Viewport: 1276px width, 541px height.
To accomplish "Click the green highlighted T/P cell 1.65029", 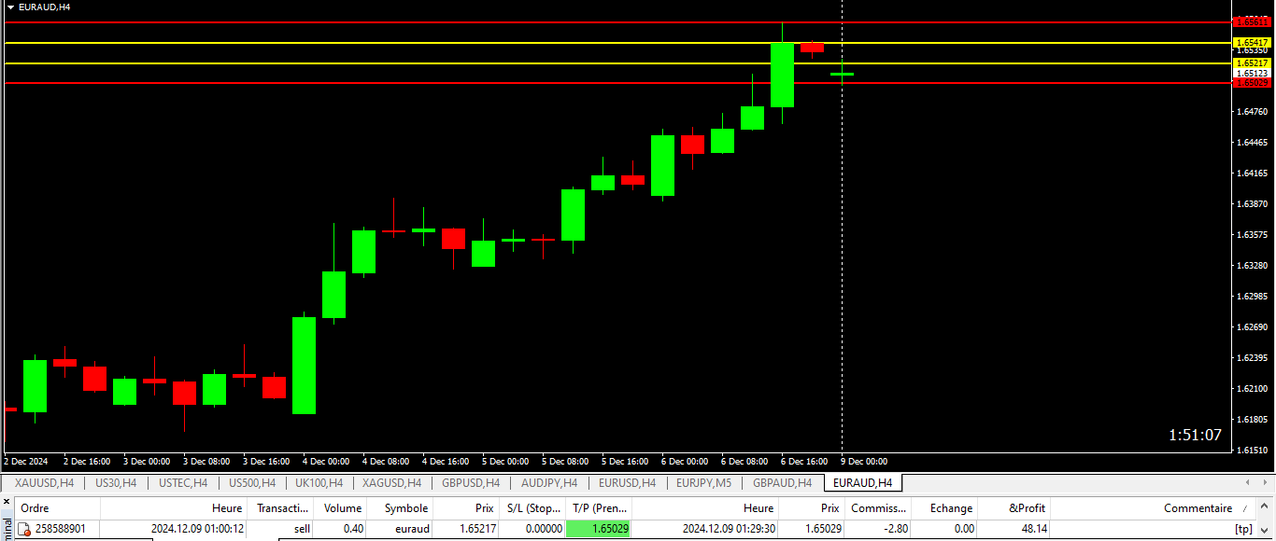I will [599, 529].
